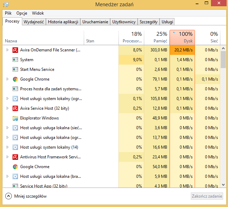This screenshot has width=228, height=207.
Task: Switch to the Usługi tab
Action: [167, 22]
